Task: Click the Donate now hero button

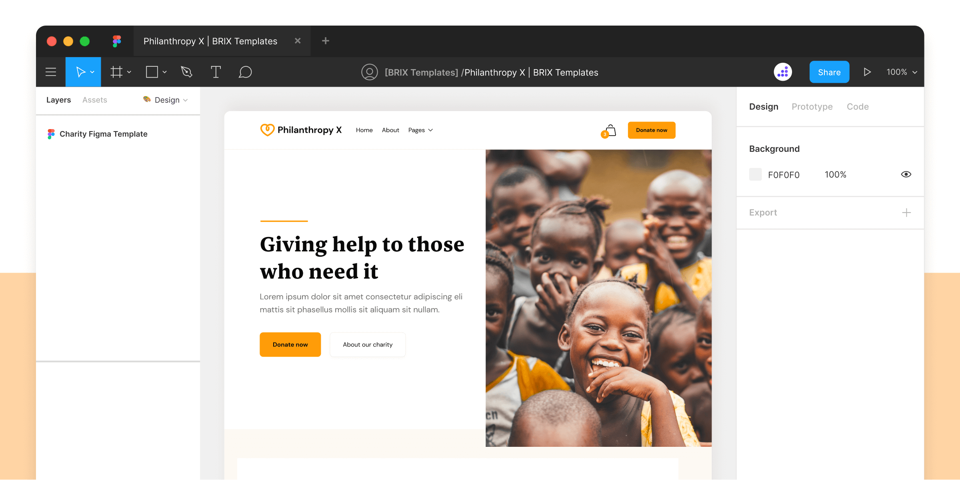Action: pyautogui.click(x=290, y=344)
